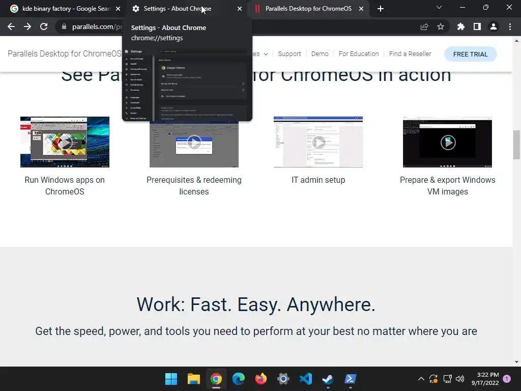Click the sync/update tray icon
The width and height of the screenshot is (521, 391).
433,379
